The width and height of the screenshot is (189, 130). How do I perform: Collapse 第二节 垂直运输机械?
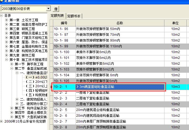click(12, 68)
